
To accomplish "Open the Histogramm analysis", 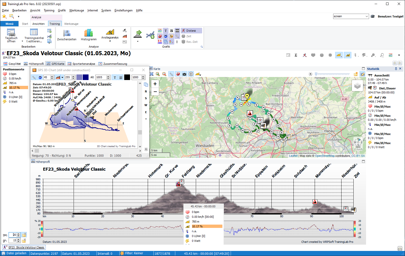I will coord(89,35).
